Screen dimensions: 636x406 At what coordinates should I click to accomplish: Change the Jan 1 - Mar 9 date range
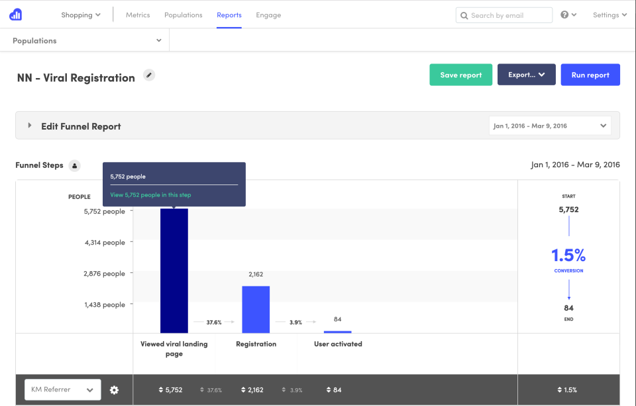(549, 125)
